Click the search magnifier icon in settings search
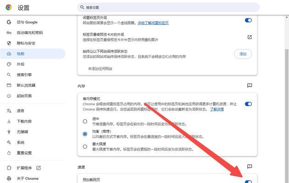This screenshot has height=183, width=289. 82,7
